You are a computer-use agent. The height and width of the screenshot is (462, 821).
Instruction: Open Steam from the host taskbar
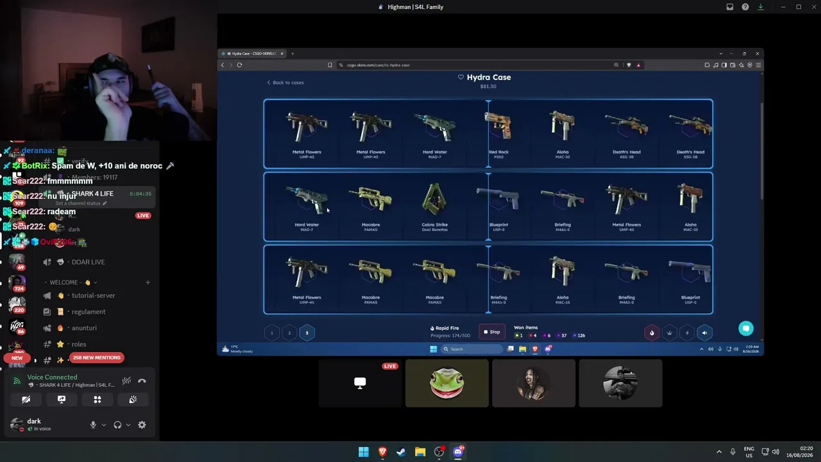[x=401, y=452]
